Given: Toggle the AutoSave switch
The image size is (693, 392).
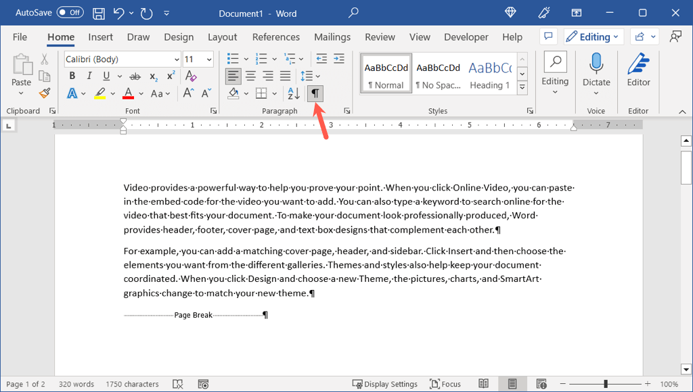Looking at the screenshot, I should click(x=70, y=13).
